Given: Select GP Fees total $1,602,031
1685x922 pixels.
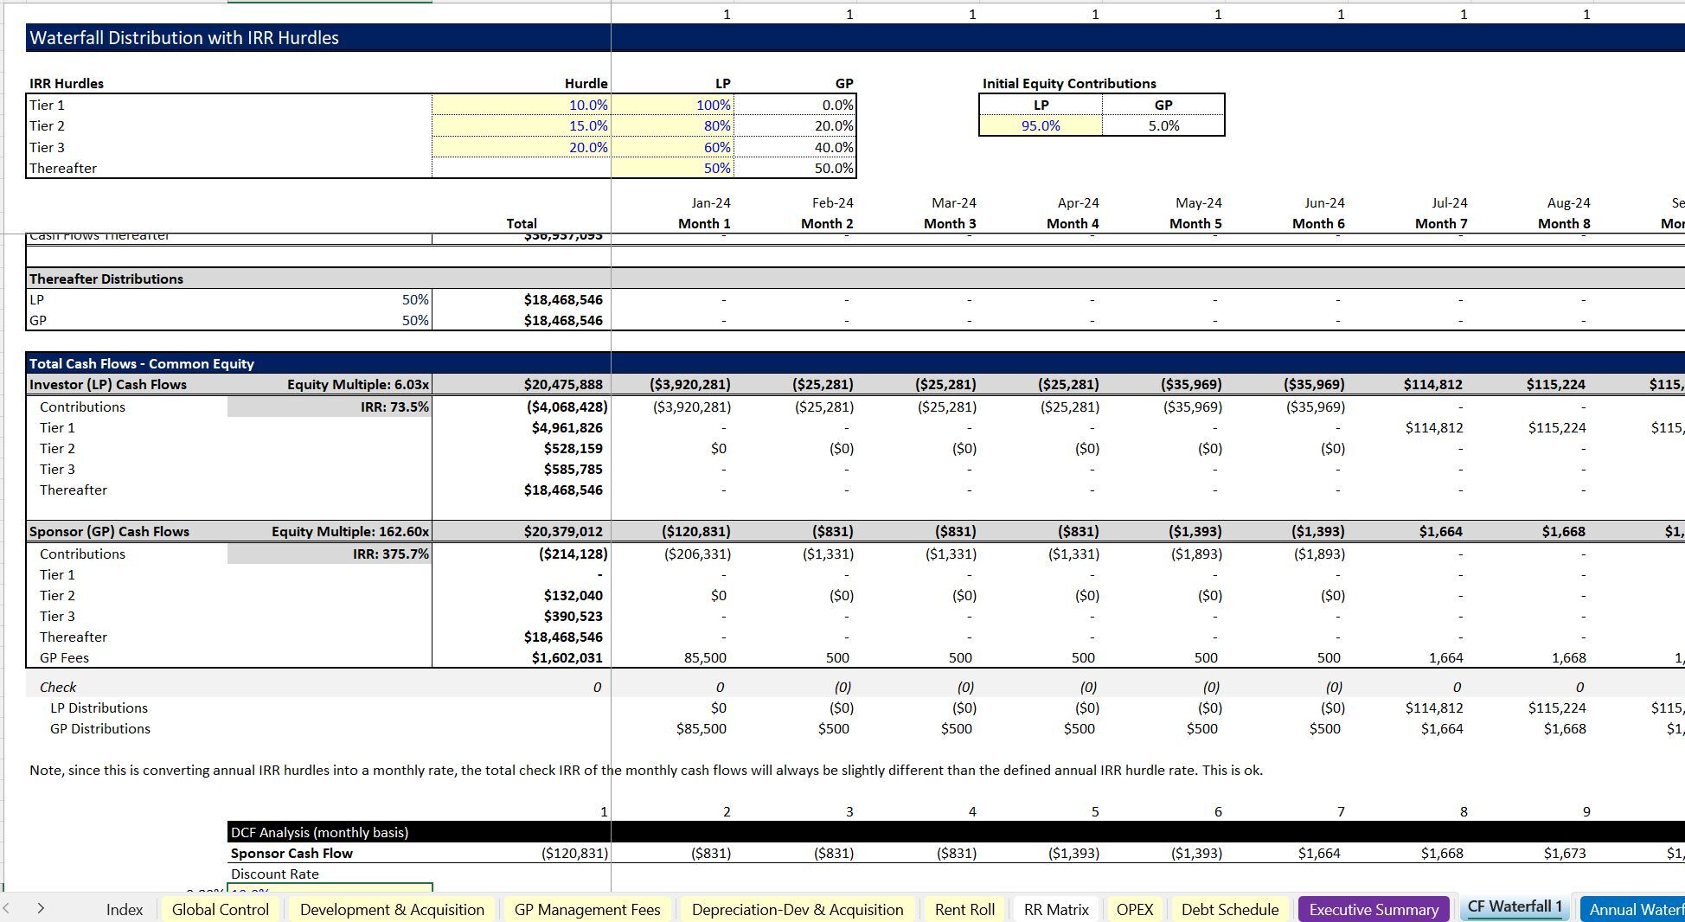Looking at the screenshot, I should [567, 657].
